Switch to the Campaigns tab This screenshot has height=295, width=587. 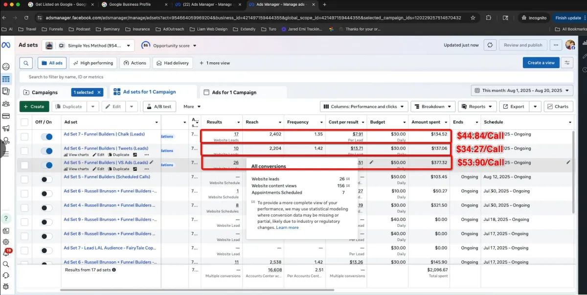pos(45,92)
